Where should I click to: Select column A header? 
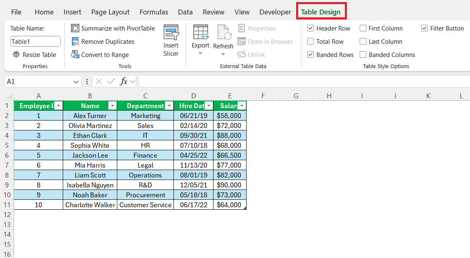38,96
